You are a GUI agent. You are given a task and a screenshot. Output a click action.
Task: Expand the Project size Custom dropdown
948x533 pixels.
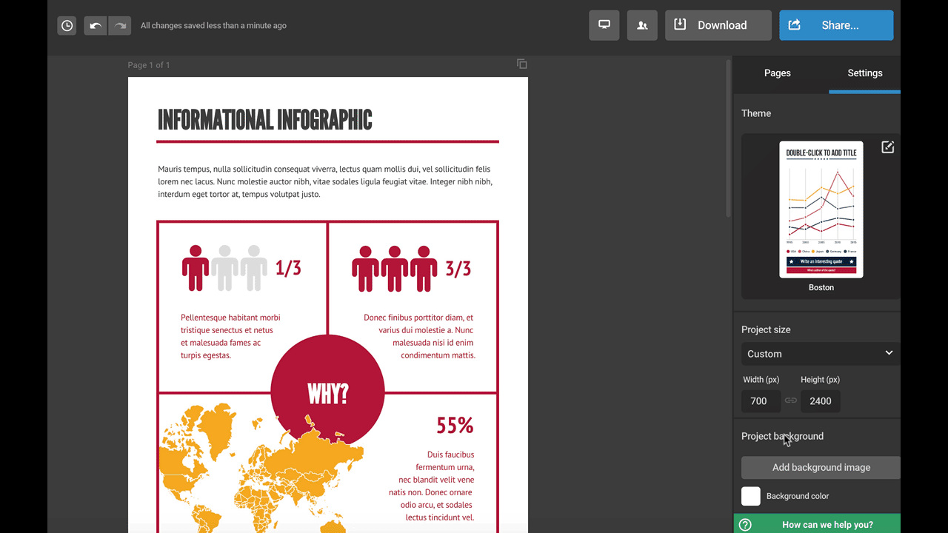coord(820,354)
